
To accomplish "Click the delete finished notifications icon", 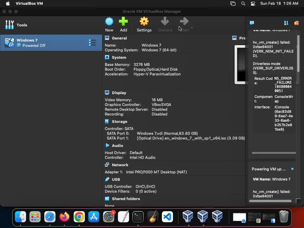I will (296, 23).
